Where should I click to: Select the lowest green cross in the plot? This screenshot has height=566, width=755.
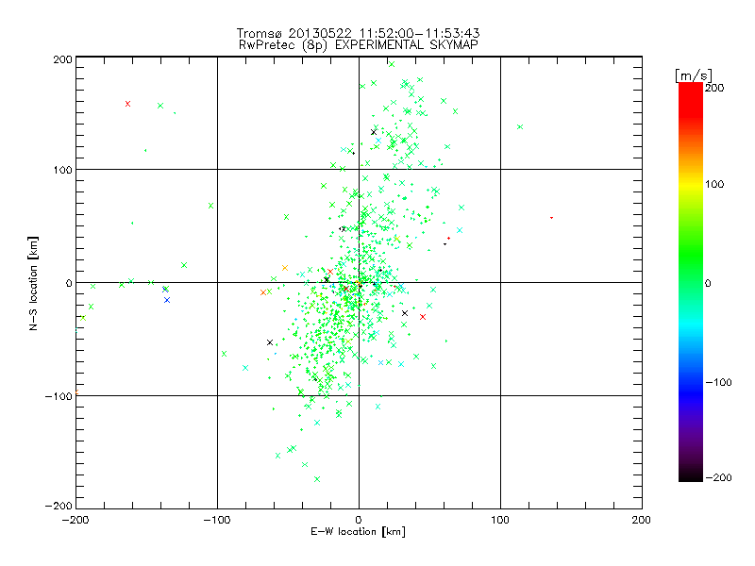(317, 479)
